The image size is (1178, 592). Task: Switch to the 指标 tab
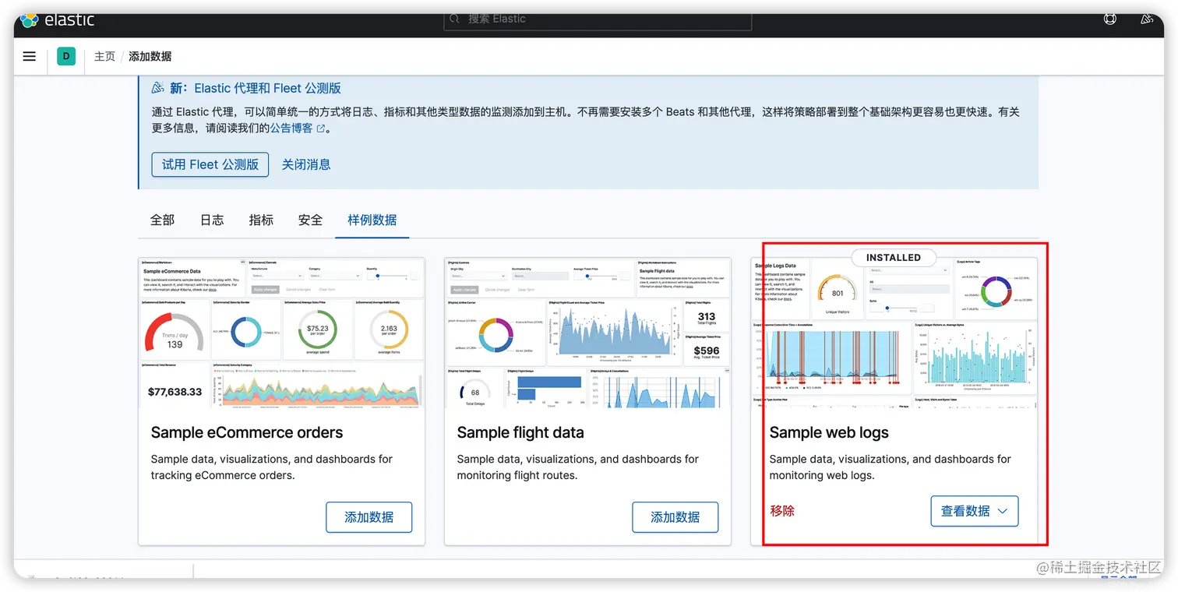(x=261, y=220)
